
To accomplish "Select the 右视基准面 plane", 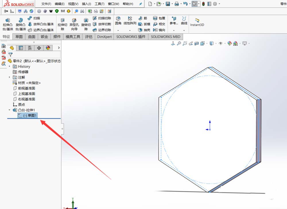I will pyautogui.click(x=24, y=99).
